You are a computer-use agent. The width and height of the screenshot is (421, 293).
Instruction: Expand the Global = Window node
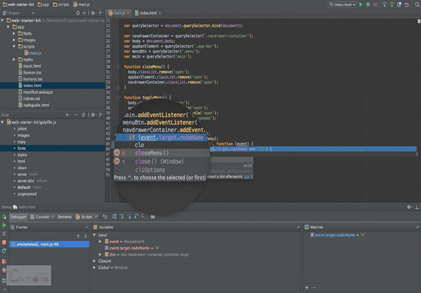coord(94,267)
